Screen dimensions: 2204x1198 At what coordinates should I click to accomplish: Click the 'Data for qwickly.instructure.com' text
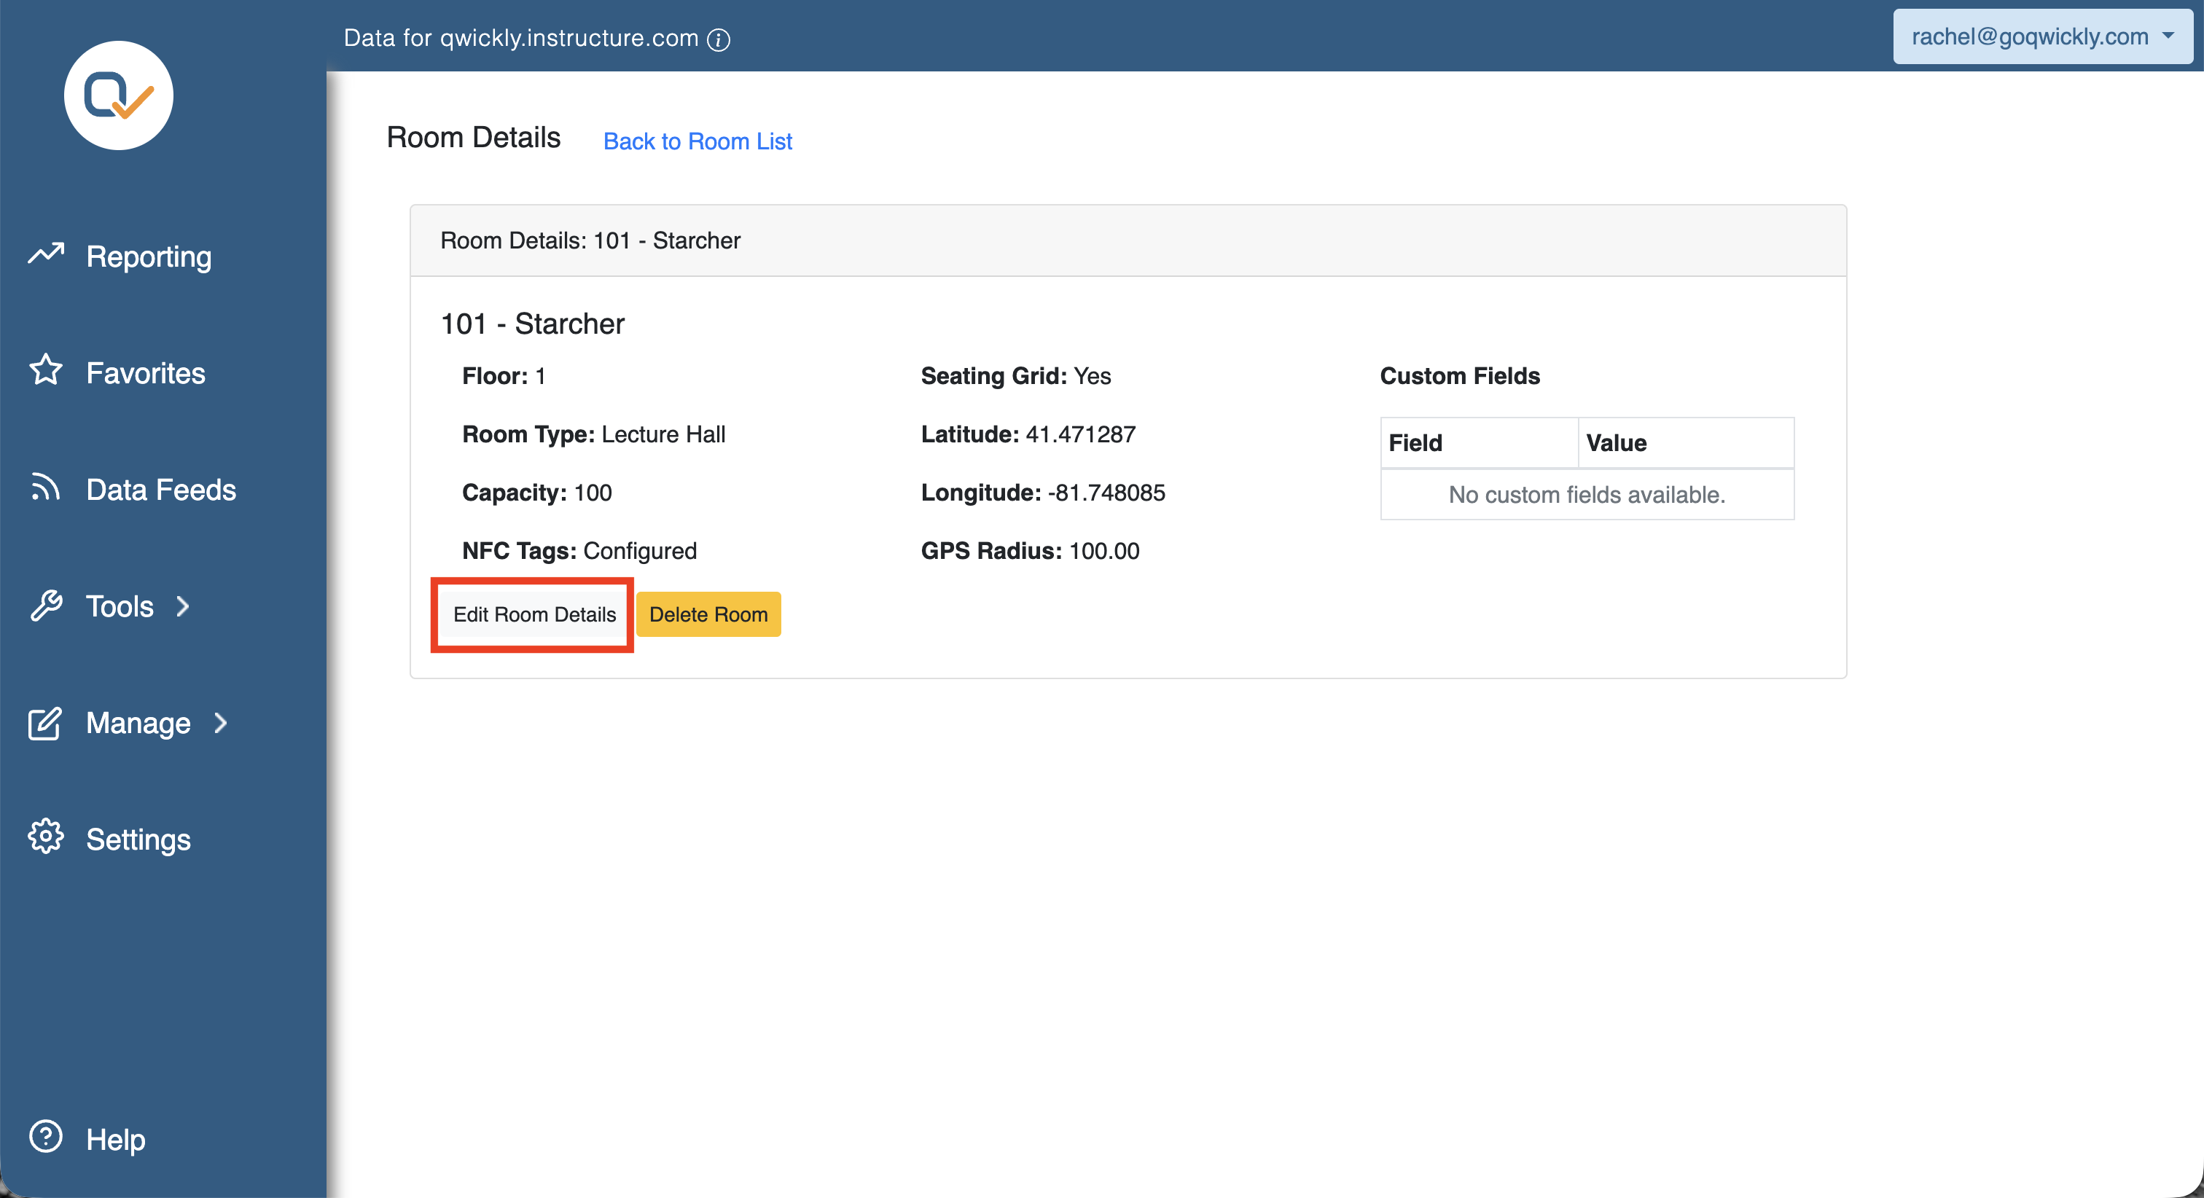[x=521, y=39]
